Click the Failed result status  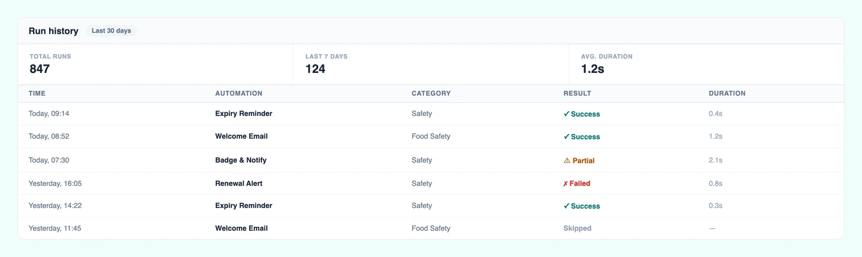pos(576,183)
